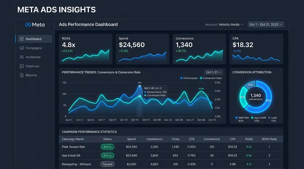Select the Dashboard grid icon in sidebar
The height and width of the screenshot is (169, 304).
coord(22,39)
